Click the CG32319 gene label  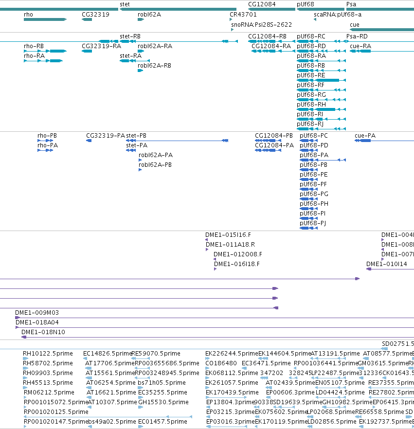click(x=95, y=15)
